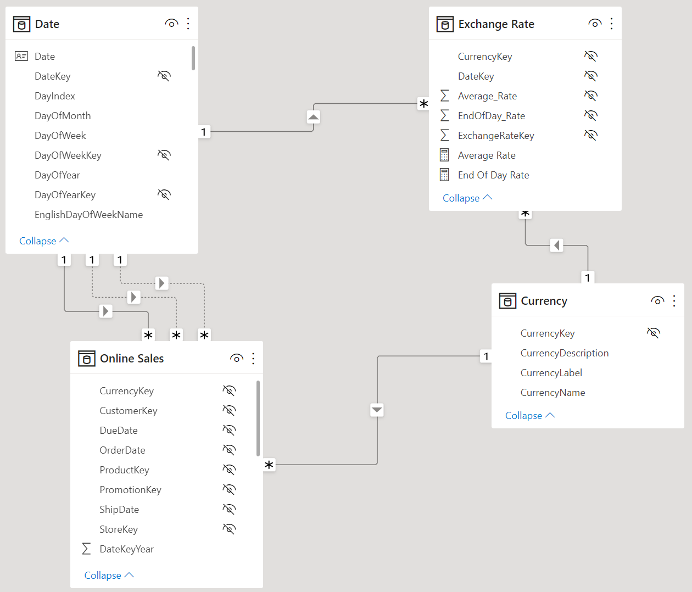Click the Online Sales table icon
The width and height of the screenshot is (692, 592).
coord(87,358)
